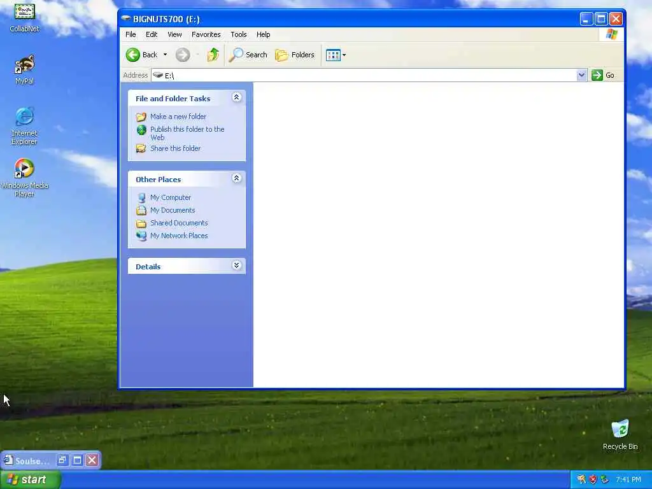Expand the Details panel
Screen dimensions: 652x489
coord(237,266)
